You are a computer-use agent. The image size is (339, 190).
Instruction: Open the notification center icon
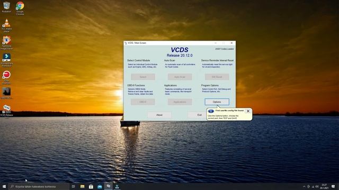333,186
